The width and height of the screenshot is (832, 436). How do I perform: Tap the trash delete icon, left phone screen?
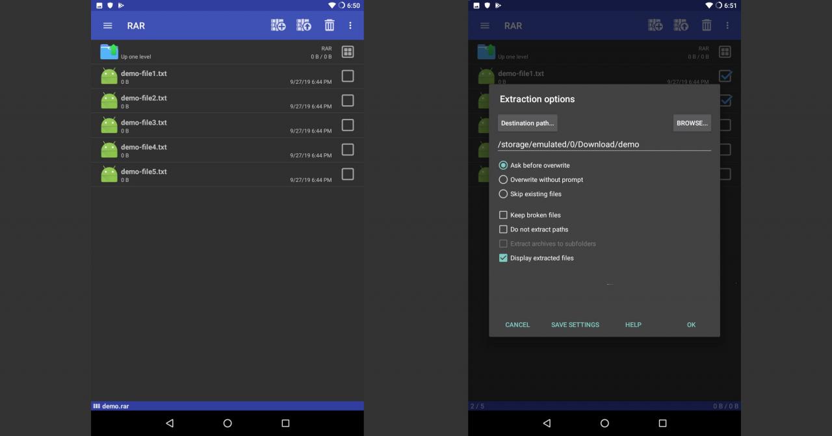click(x=330, y=25)
